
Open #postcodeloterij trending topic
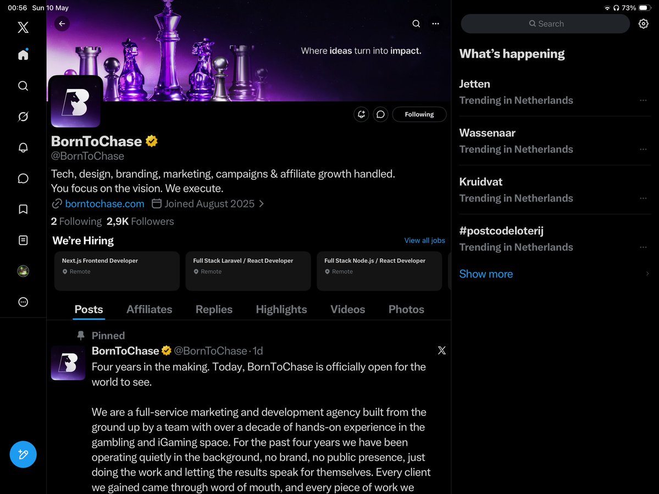pyautogui.click(x=555, y=238)
